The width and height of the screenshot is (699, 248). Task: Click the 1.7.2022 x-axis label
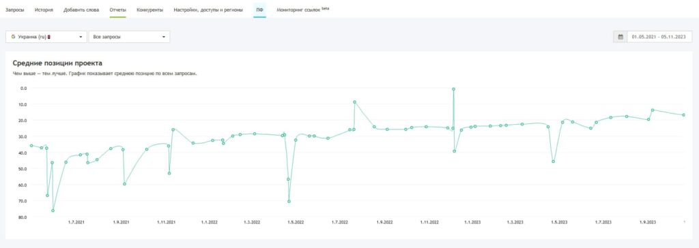[x=340, y=221]
